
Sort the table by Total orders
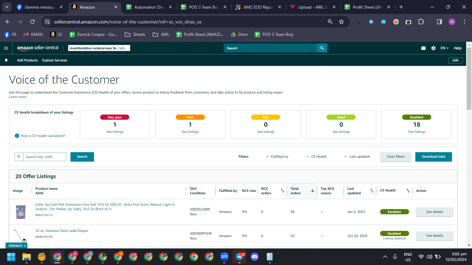(x=313, y=190)
